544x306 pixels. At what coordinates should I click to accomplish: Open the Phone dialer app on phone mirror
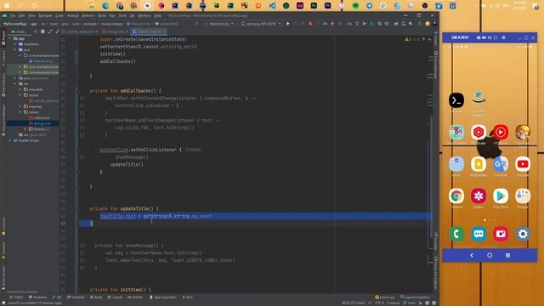[x=456, y=235]
